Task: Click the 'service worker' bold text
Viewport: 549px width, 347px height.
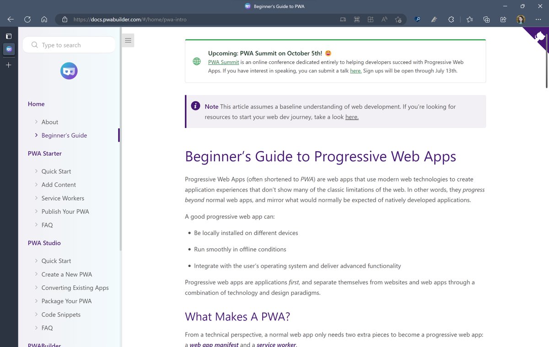Action: (276, 345)
